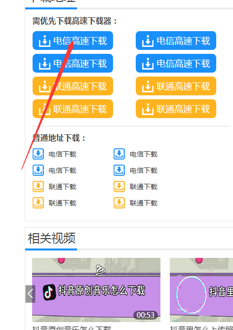Select the 相关视频 section tab heading
Viewport: 233px width, 330px height.
pos(51,239)
